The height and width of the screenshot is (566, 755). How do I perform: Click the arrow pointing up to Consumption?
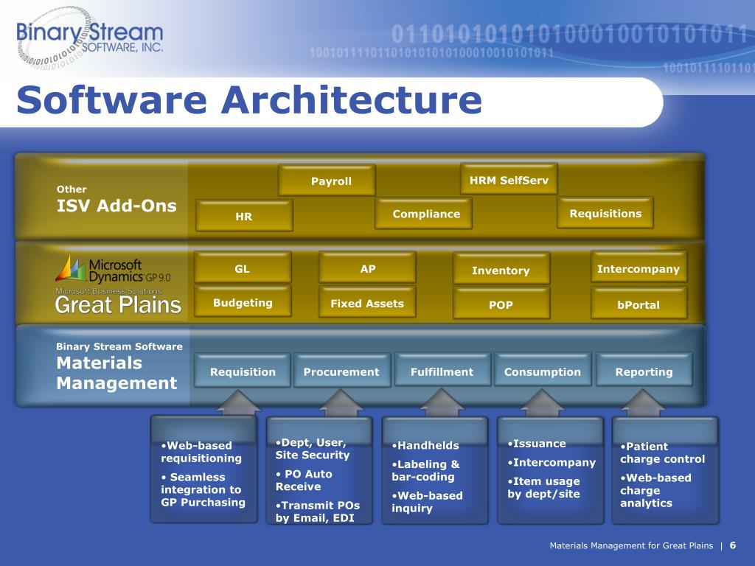(542, 402)
